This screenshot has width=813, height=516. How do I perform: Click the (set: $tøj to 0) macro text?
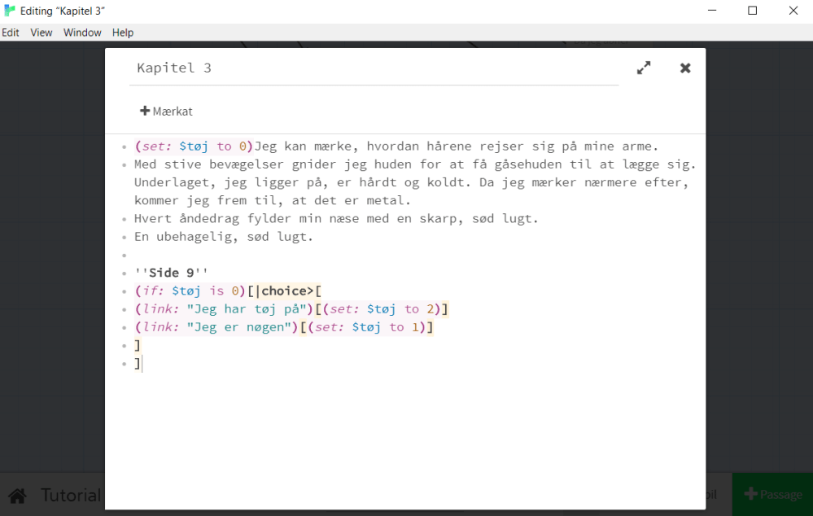192,146
